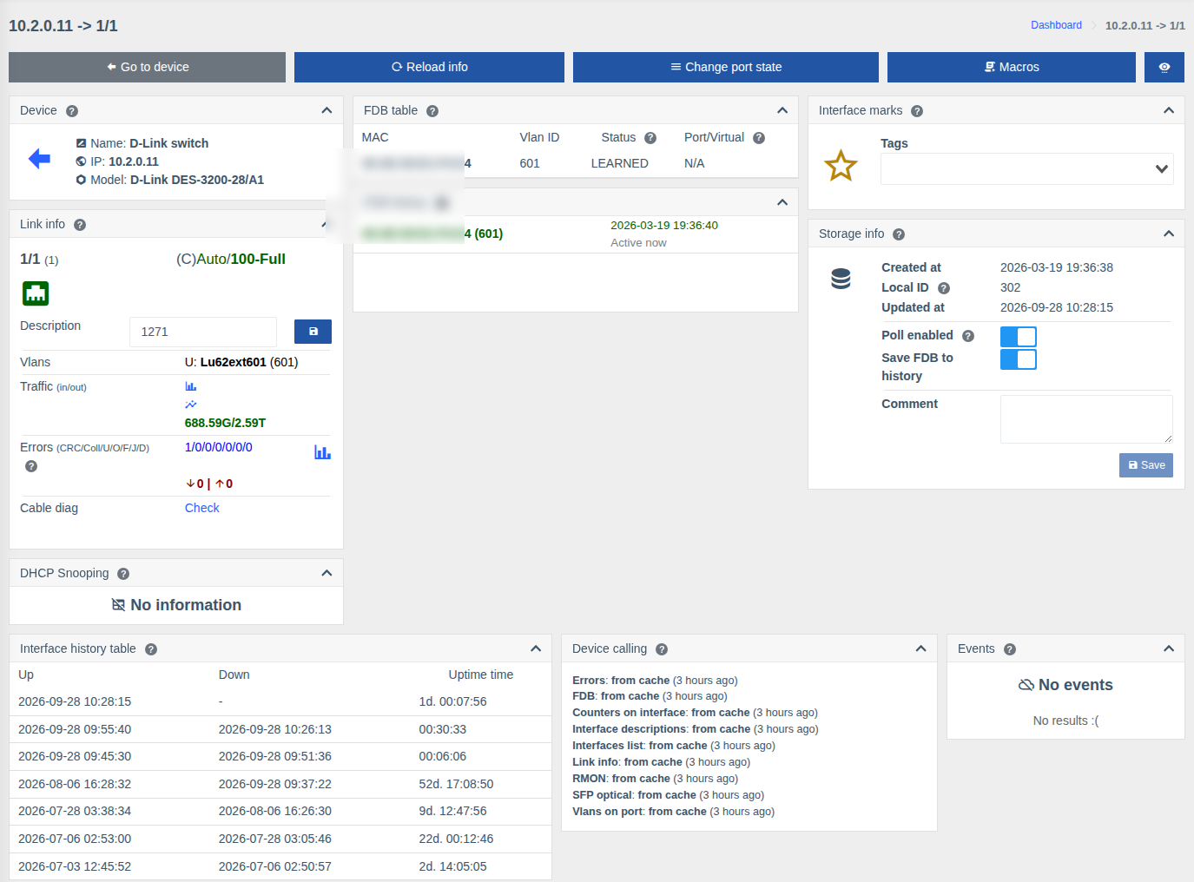Open the Macros button
This screenshot has width=1194, height=882.
[1012, 67]
